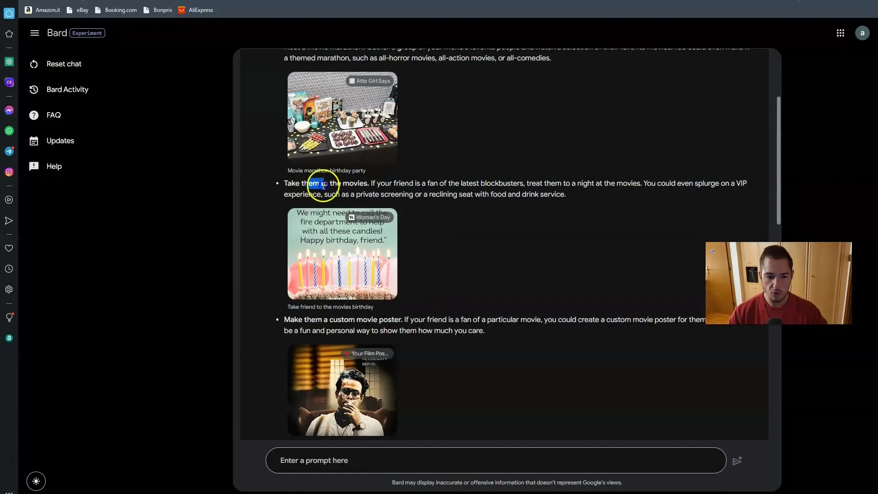Open Updates section
The height and width of the screenshot is (494, 878).
[60, 140]
